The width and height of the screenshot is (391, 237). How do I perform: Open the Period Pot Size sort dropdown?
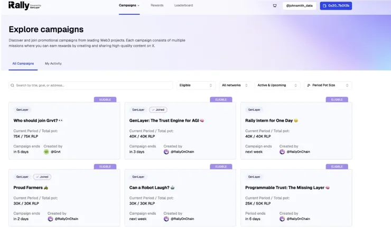(328, 85)
